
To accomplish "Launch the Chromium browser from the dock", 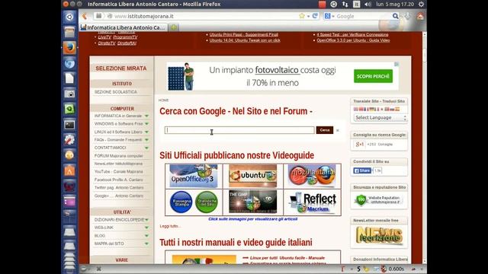I will pyautogui.click(x=69, y=63).
